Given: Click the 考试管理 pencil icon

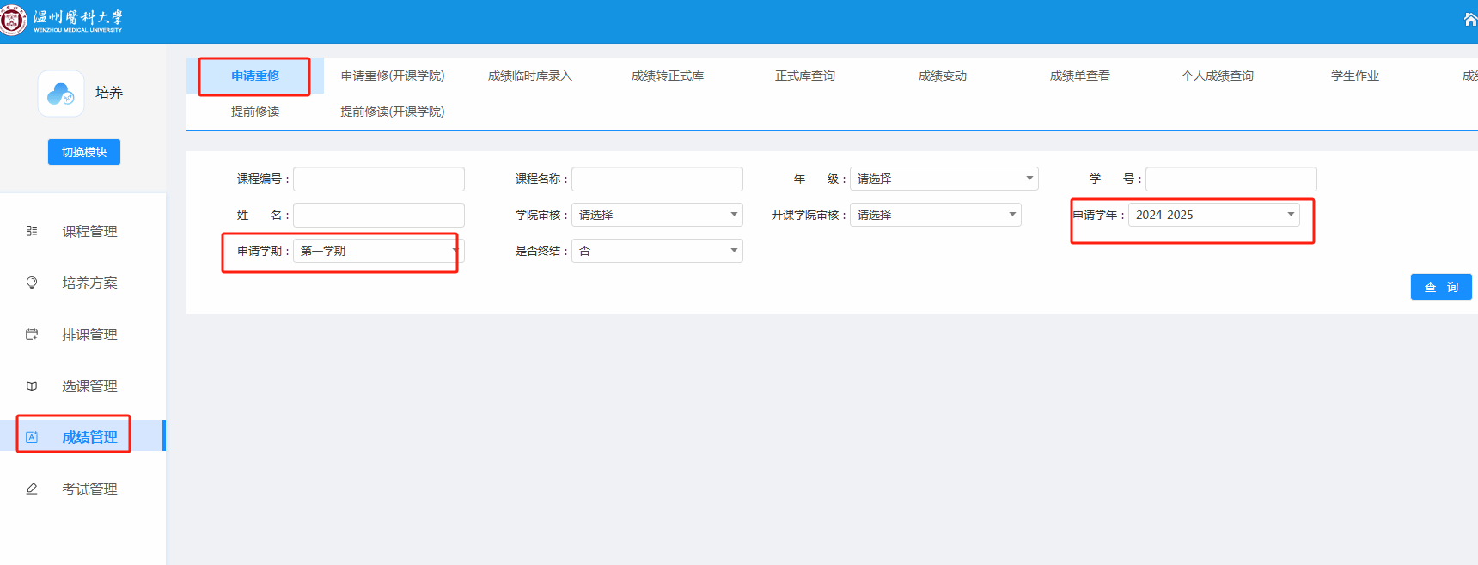Looking at the screenshot, I should coord(32,489).
